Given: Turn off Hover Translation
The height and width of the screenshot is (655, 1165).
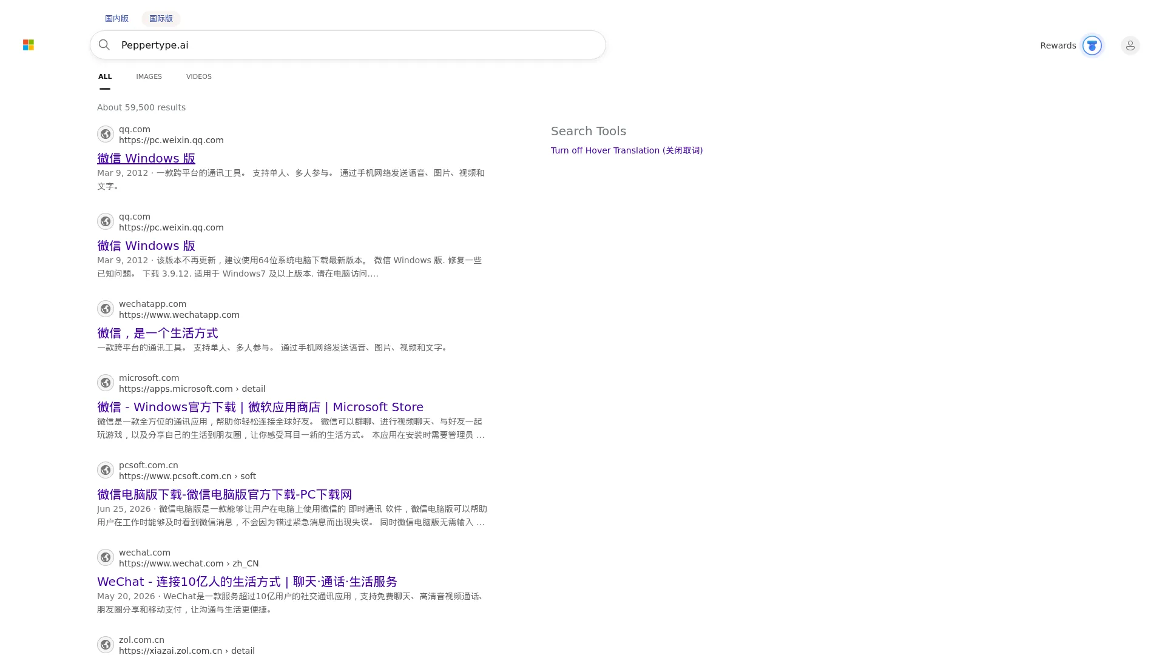Looking at the screenshot, I should click(x=627, y=150).
